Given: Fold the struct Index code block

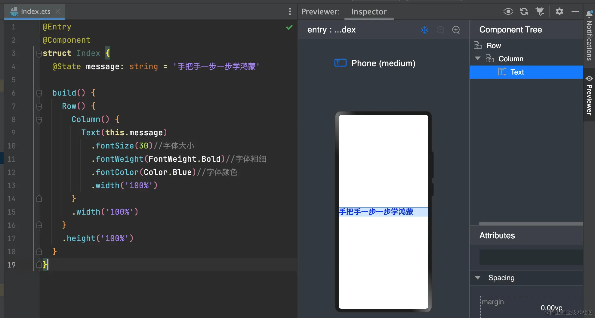Looking at the screenshot, I should tap(39, 54).
